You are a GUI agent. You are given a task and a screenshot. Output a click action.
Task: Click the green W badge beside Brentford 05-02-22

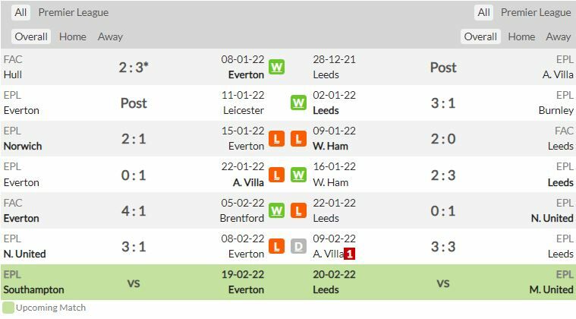click(x=276, y=210)
